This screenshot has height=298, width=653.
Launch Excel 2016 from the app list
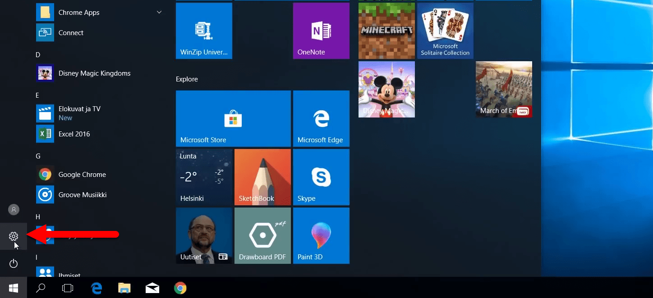(x=99, y=134)
